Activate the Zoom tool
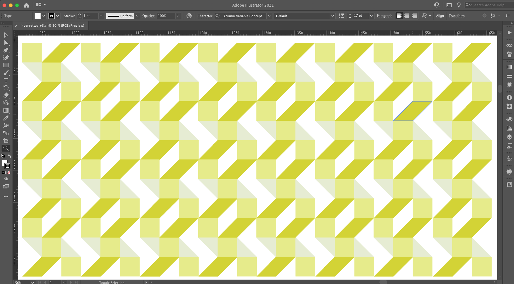Image resolution: width=514 pixels, height=284 pixels. 6,148
